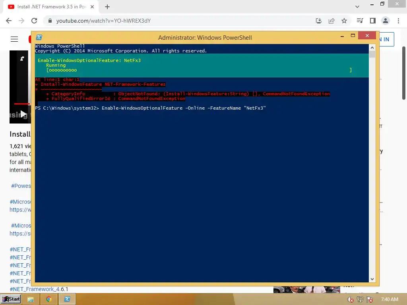Click the Start button on taskbar
The width and height of the screenshot is (407, 305).
pos(11,299)
